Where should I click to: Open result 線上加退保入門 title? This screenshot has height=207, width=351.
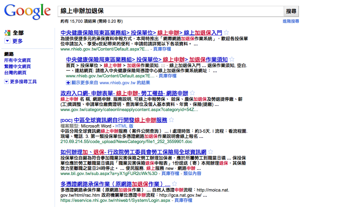pos(141,33)
